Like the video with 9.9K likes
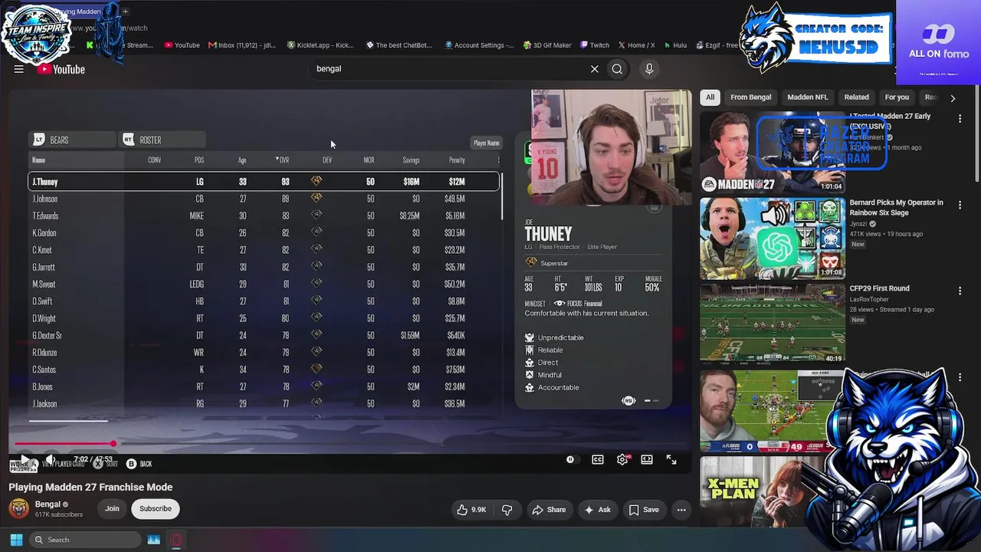Screen dimensions: 981x552 (472, 510)
